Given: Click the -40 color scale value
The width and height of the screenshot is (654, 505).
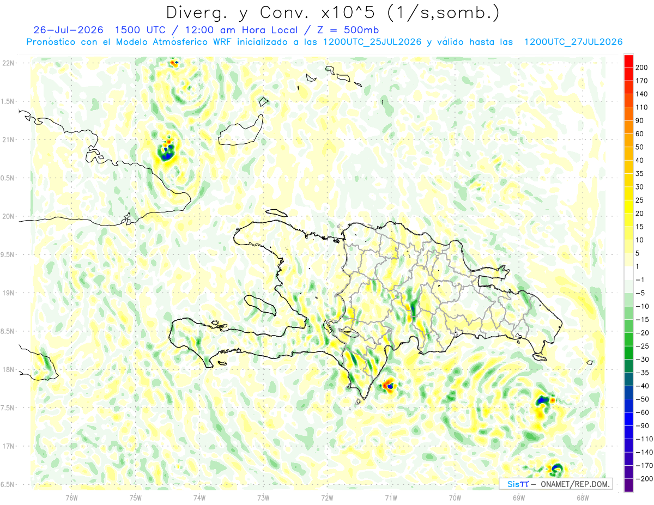Looking at the screenshot, I should point(641,386).
